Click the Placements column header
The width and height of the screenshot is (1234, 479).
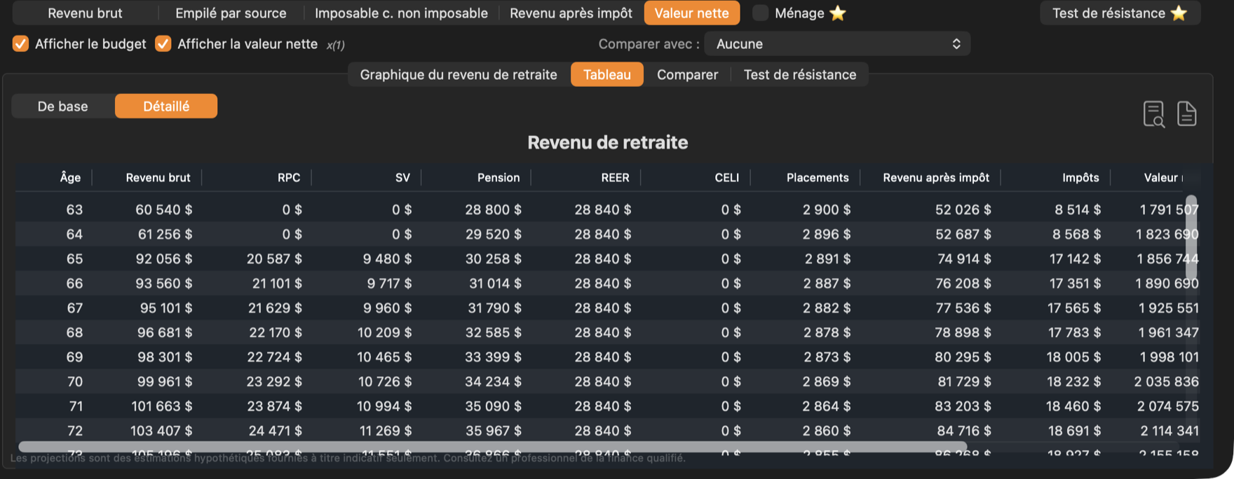pyautogui.click(x=818, y=177)
